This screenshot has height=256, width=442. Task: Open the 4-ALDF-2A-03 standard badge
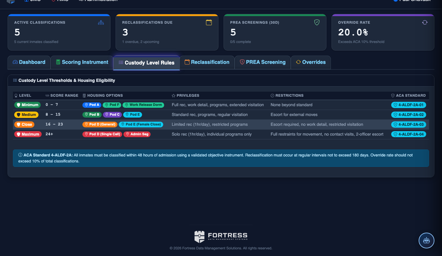click(409, 125)
